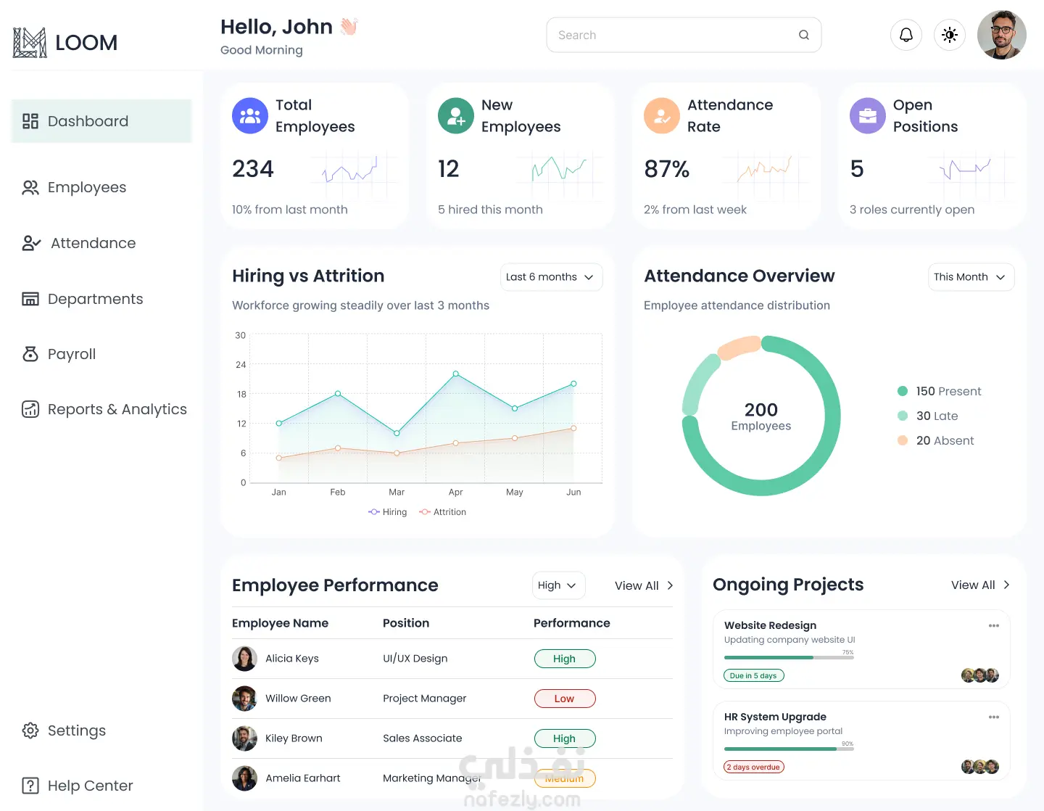
Task: Open notifications bell icon
Action: click(x=906, y=35)
